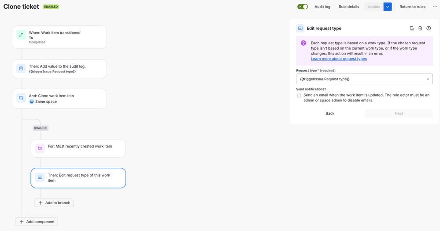The image size is (440, 231).
Task: Click the Edit request type header icon
Action: pos(300,28)
